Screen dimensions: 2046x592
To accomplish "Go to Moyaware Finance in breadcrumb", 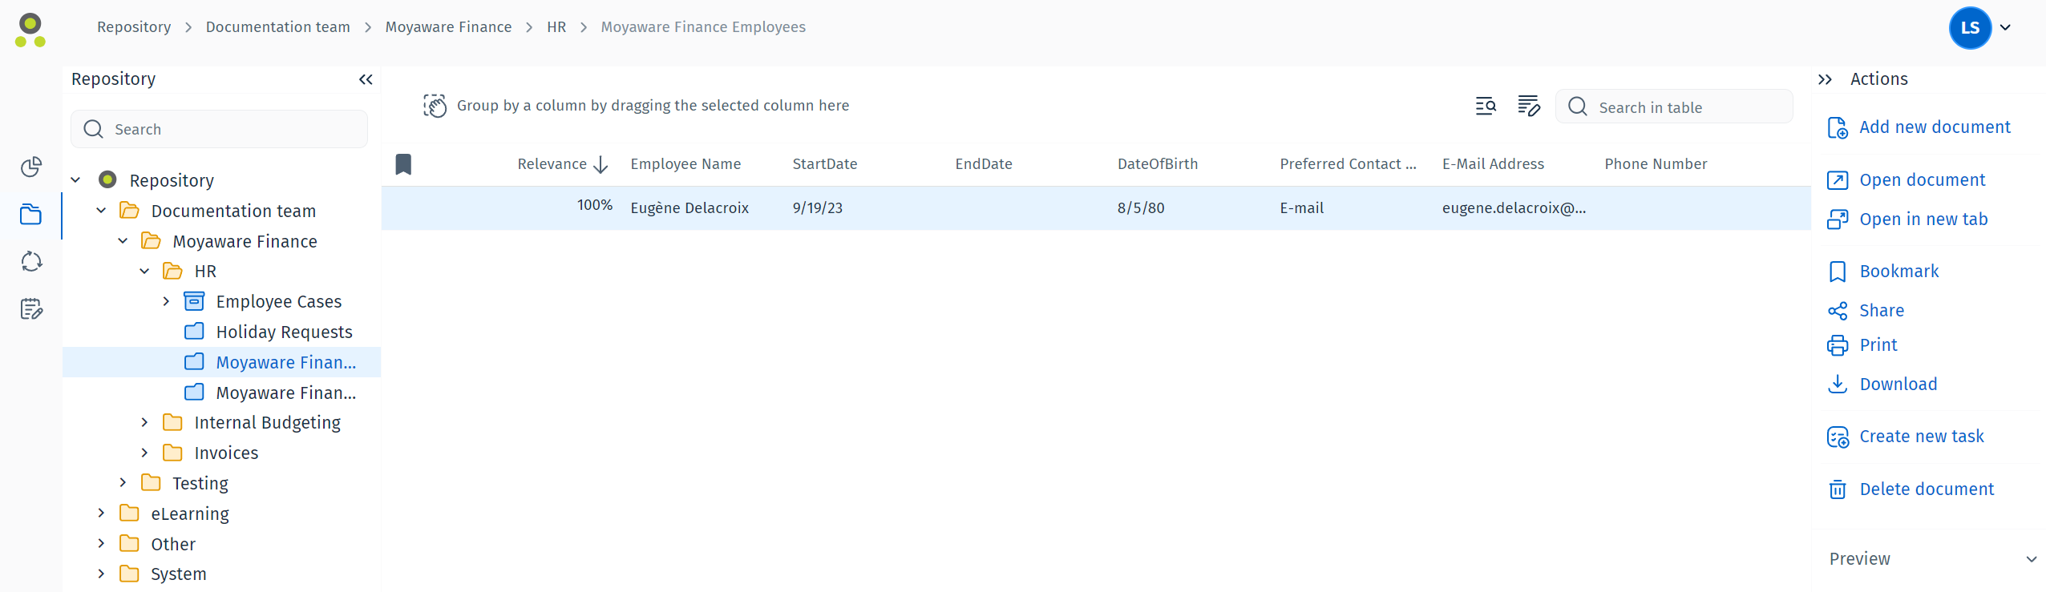I will 448,27.
